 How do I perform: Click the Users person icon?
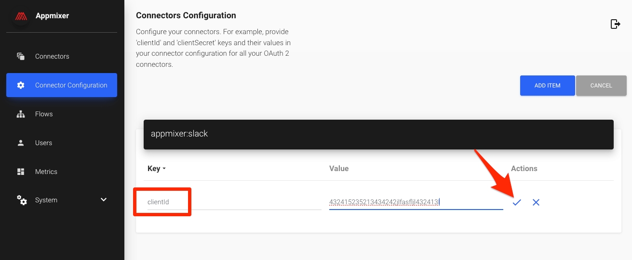21,143
